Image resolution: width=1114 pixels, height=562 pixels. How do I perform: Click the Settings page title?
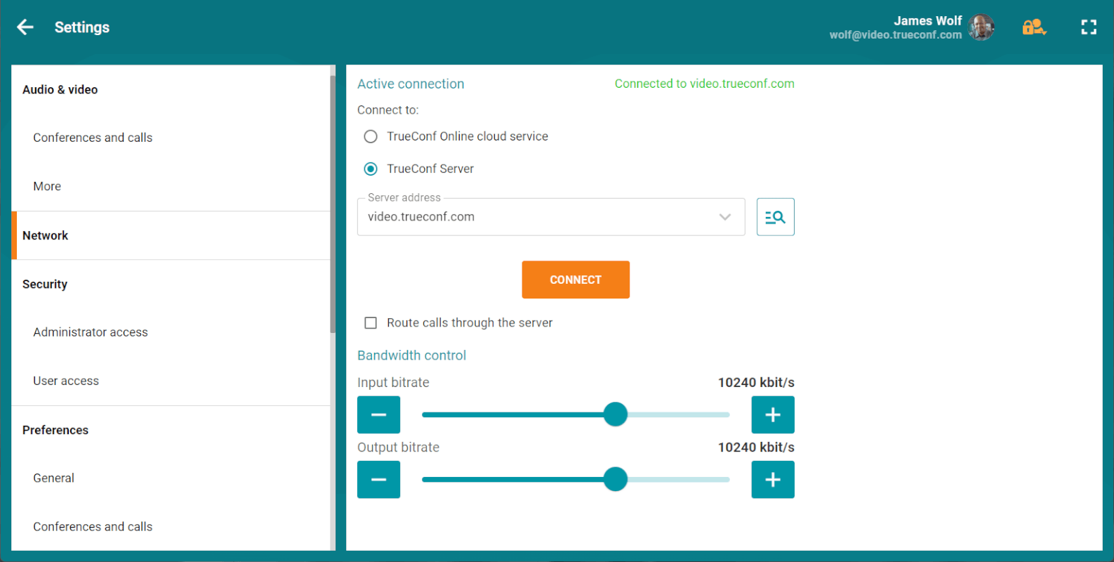82,27
